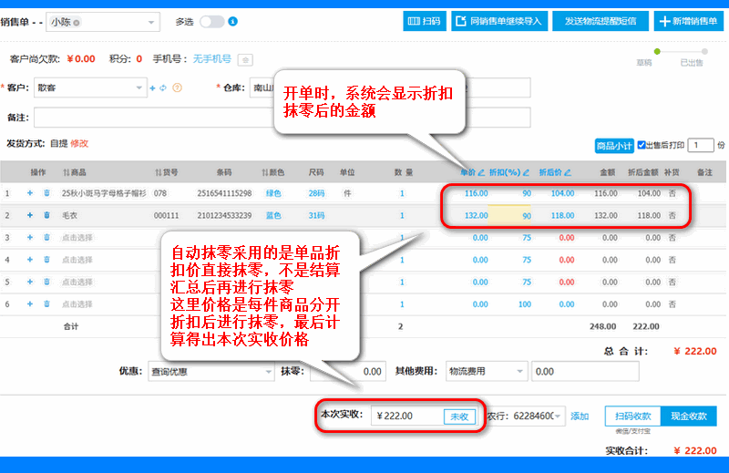Click the icon beside 无手机号
The image size is (729, 473).
point(245,59)
